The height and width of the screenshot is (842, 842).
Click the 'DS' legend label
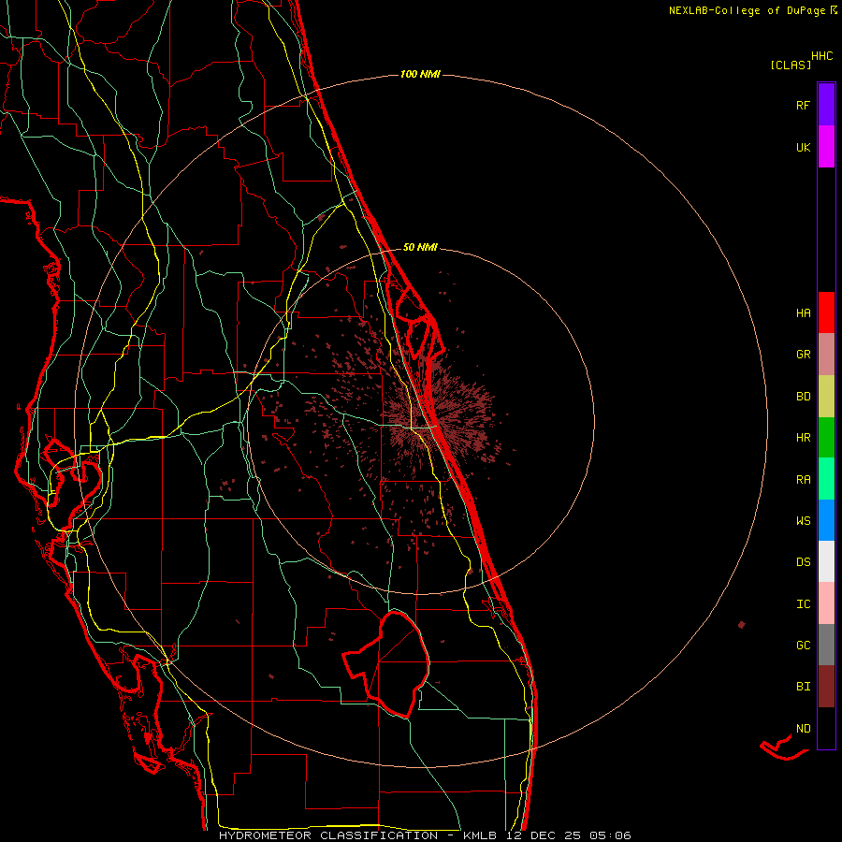point(803,562)
